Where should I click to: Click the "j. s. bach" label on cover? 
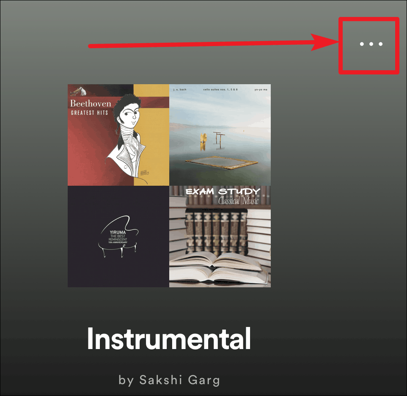pos(180,90)
